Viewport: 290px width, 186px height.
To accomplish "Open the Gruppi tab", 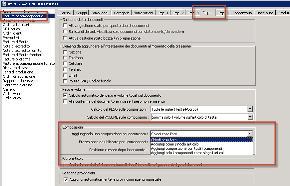I will pyautogui.click(x=81, y=13).
